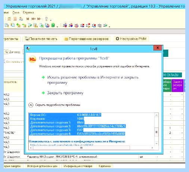189x172 pixels.
Task: Choose Закрыть программу option in dialog
Action: click(x=65, y=93)
